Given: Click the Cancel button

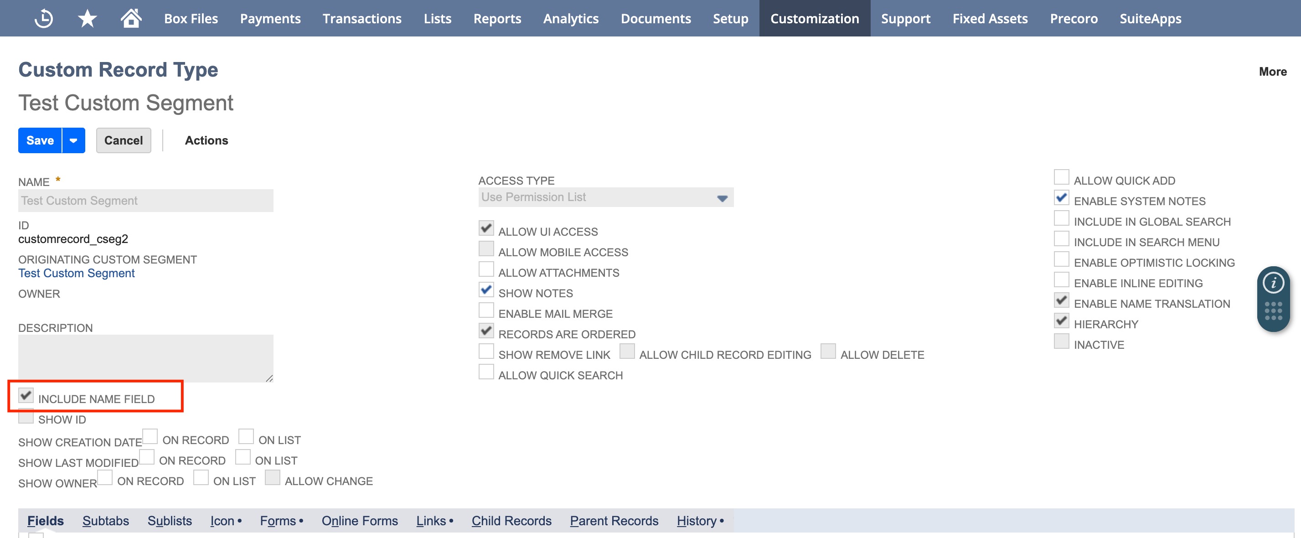Looking at the screenshot, I should [x=123, y=140].
